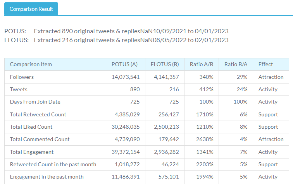Open the Comparison Result tab
The height and width of the screenshot is (184, 293).
(x=31, y=9)
